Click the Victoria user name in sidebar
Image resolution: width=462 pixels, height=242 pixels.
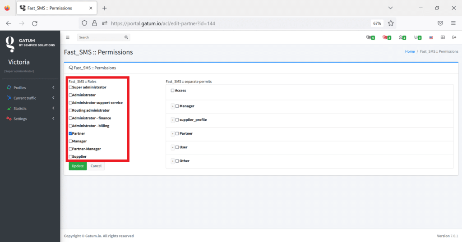[19, 62]
